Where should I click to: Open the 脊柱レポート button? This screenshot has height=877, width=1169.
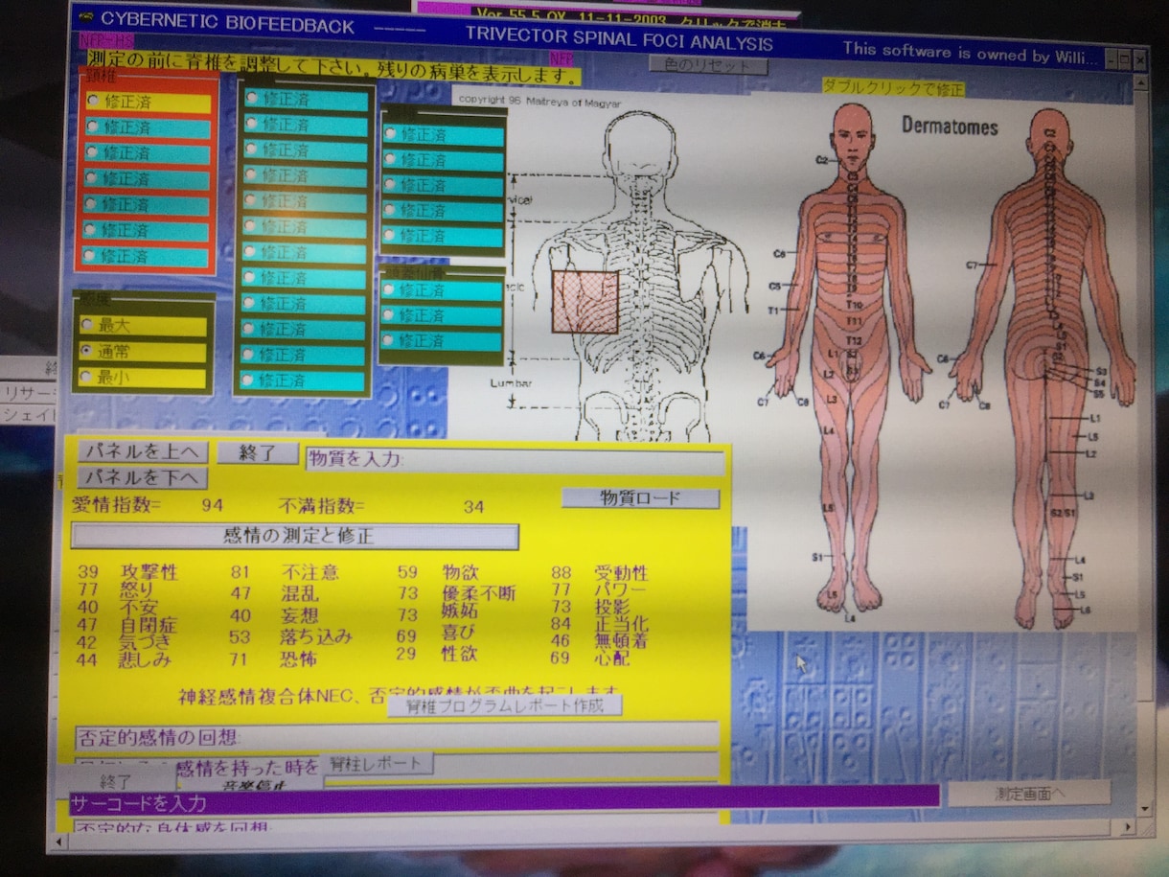(x=375, y=764)
